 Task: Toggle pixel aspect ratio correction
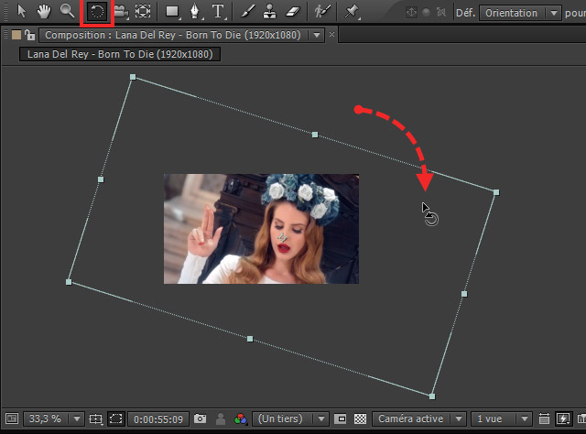point(544,418)
